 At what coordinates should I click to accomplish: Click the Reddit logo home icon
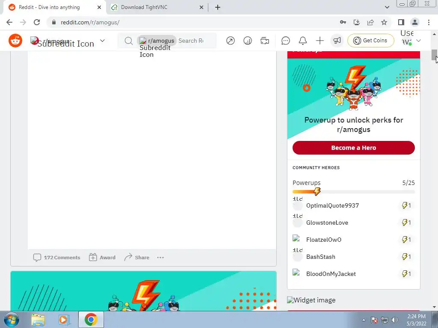[x=15, y=41]
